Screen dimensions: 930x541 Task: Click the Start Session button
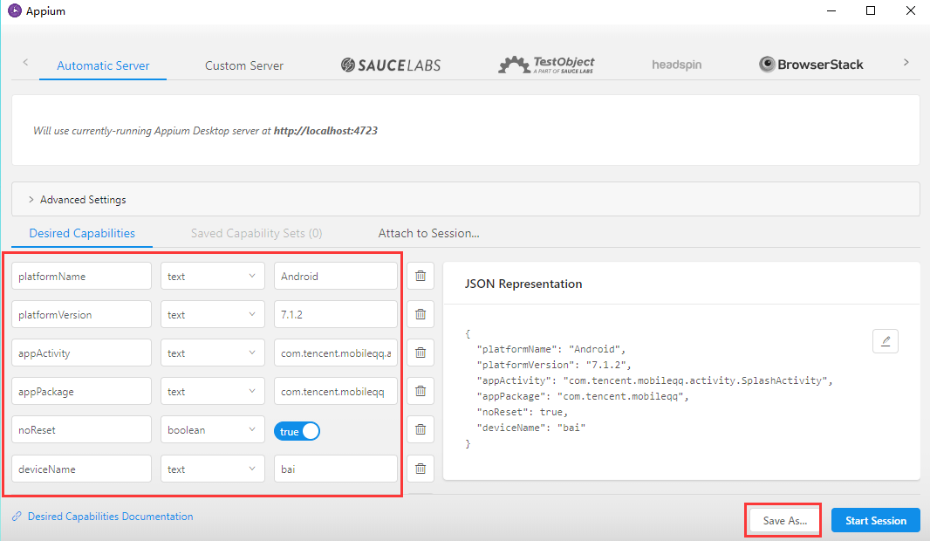(875, 520)
